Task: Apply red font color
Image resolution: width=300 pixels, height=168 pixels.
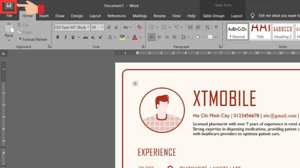Action: click(135, 37)
